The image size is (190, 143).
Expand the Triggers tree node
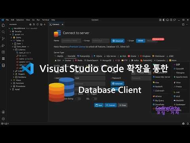[x=13, y=74]
